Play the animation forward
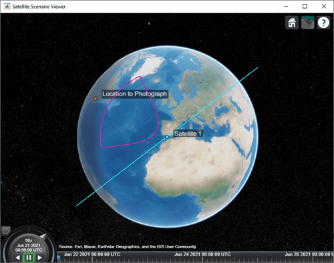334x263 pixels. [40, 258]
